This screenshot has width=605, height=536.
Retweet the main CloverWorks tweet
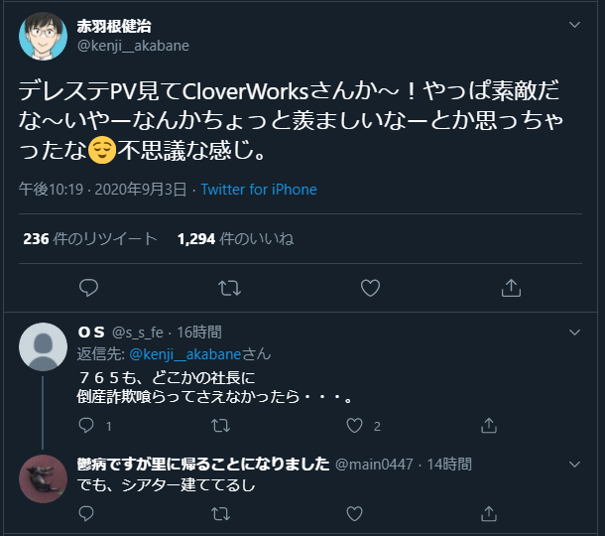coord(229,288)
